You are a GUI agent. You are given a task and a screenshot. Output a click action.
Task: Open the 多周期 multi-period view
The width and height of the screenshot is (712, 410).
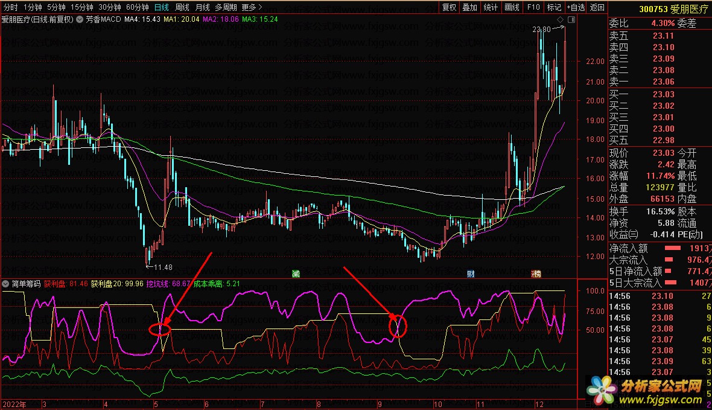(x=226, y=7)
